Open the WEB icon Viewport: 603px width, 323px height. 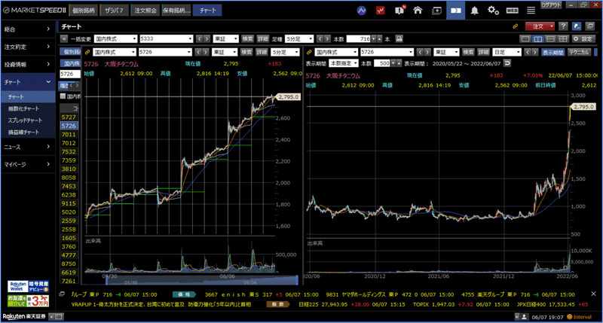(513, 11)
